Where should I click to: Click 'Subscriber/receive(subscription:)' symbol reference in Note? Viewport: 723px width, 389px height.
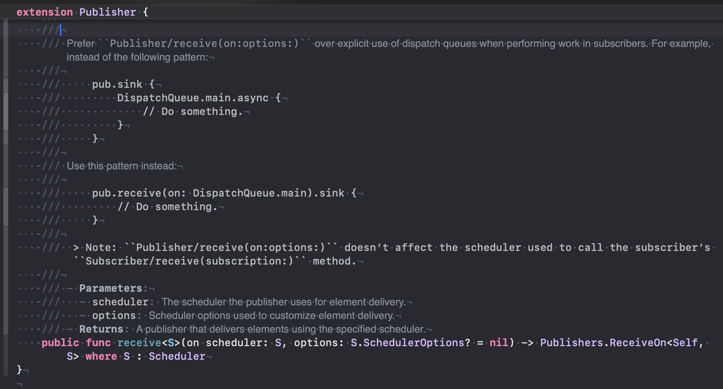(x=189, y=261)
